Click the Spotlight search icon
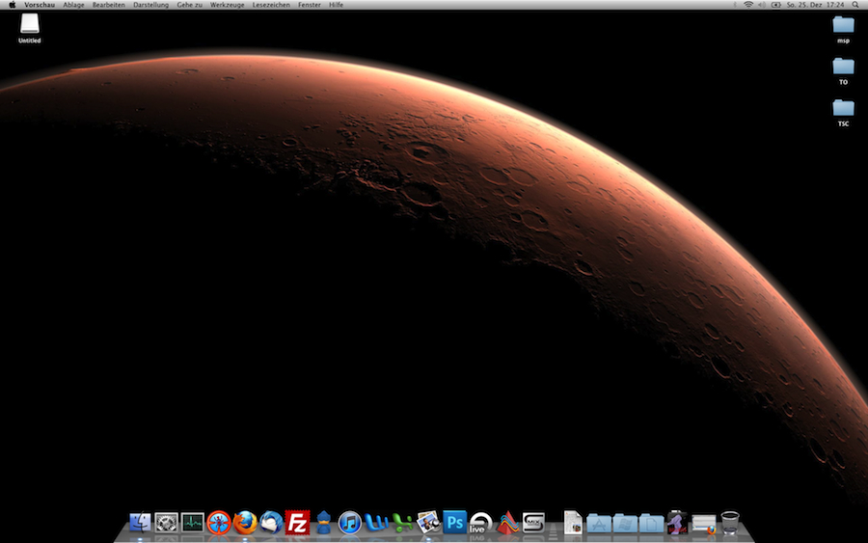 855,5
